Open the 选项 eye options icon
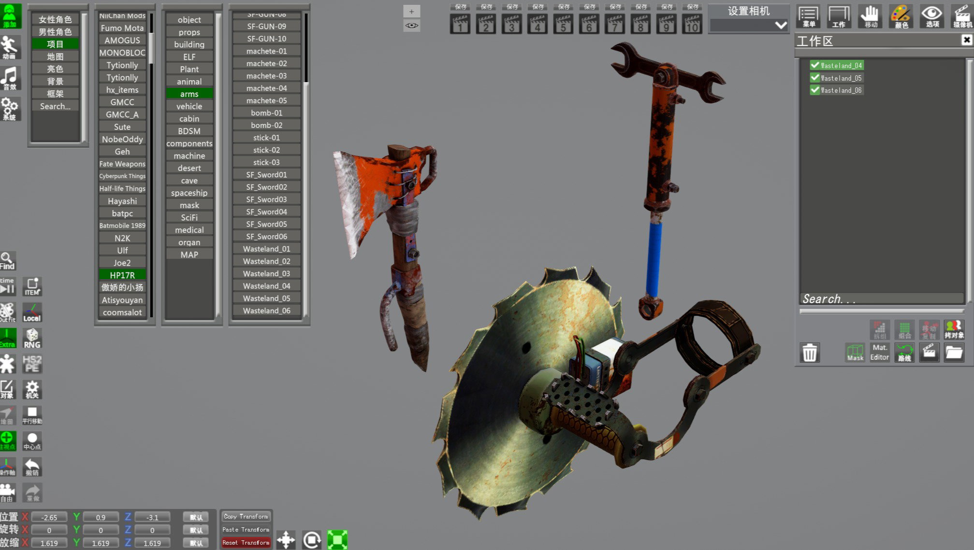This screenshot has width=974, height=550. click(x=932, y=16)
